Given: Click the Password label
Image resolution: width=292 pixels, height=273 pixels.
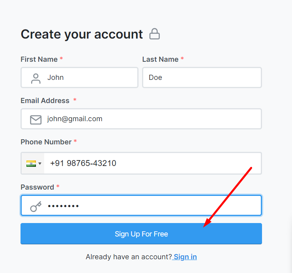Looking at the screenshot, I should (37, 187).
